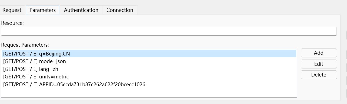Select the mode=json parameter entry
The height and width of the screenshot is (104, 347).
[x=149, y=61]
